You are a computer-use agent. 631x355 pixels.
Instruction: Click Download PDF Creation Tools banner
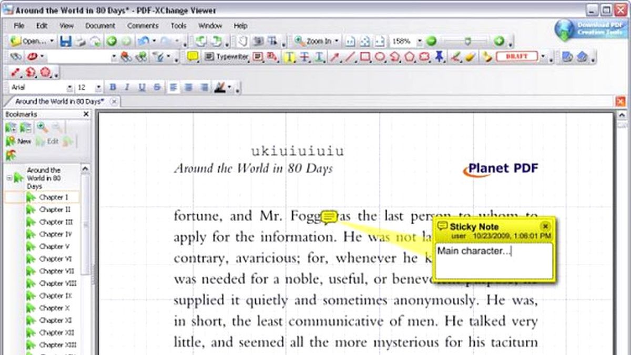590,29
